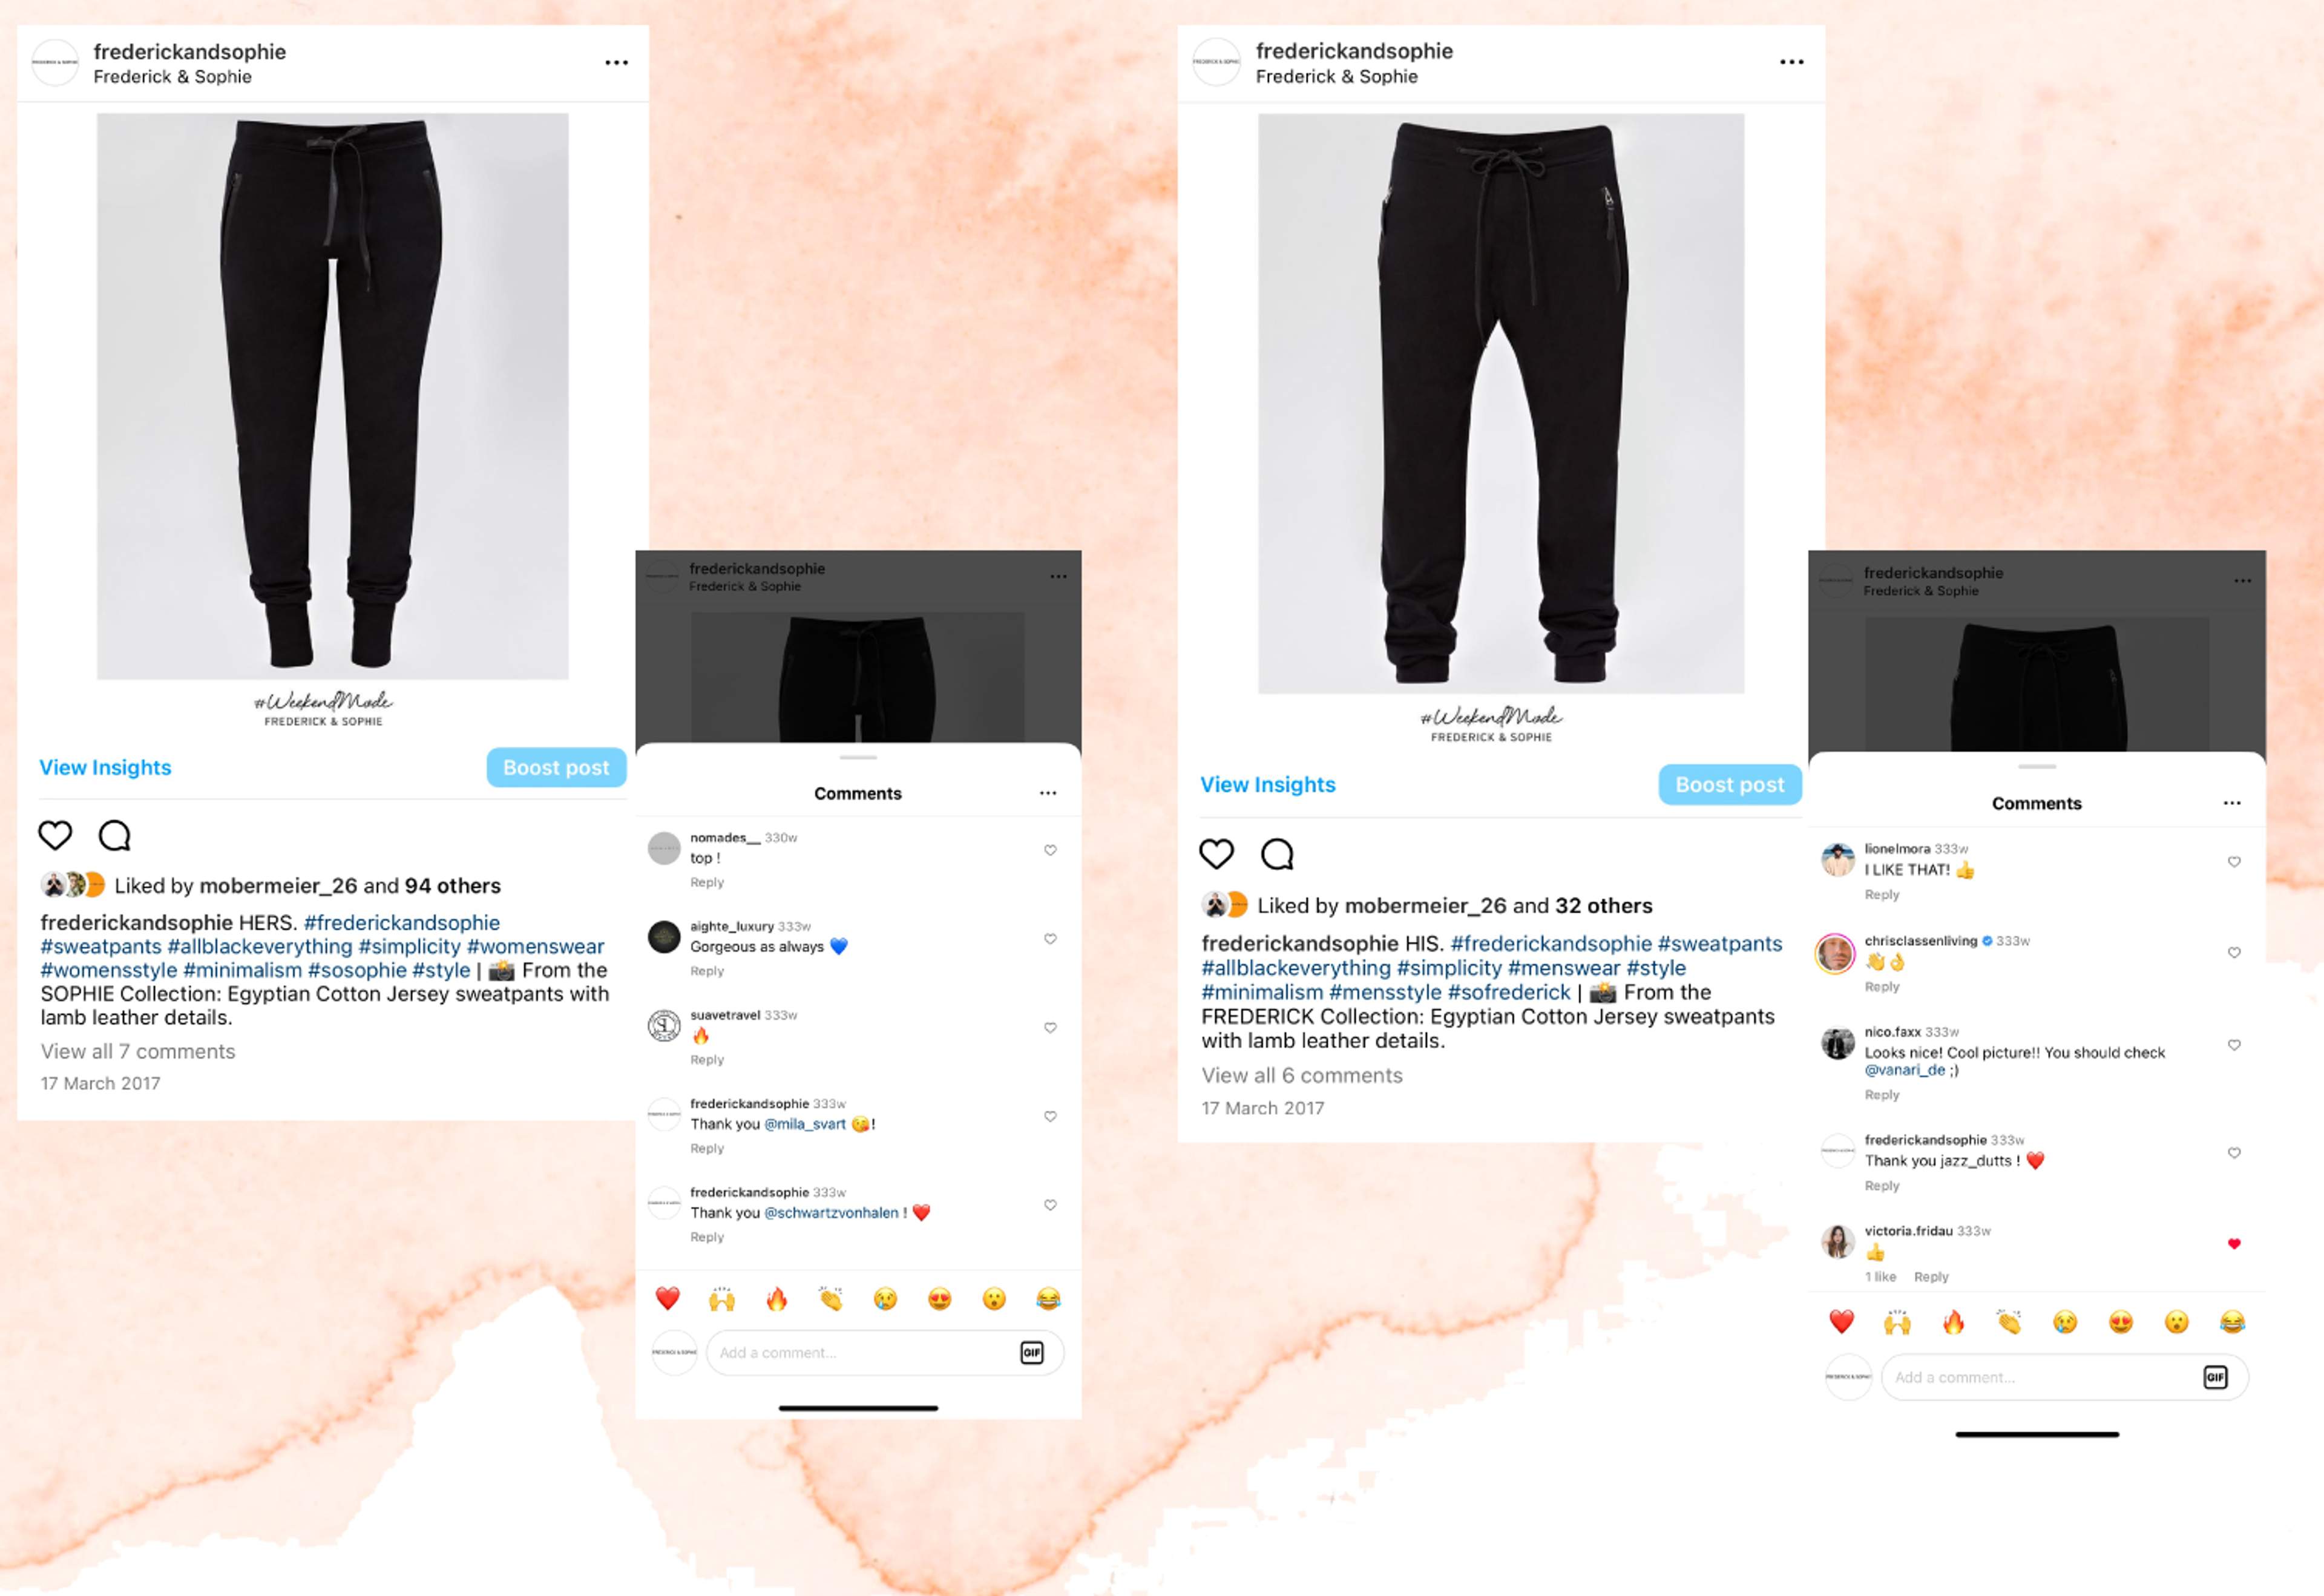Open three-dot menu on left frederickandsophie post
This screenshot has width=2324, height=1596.
pyautogui.click(x=616, y=62)
